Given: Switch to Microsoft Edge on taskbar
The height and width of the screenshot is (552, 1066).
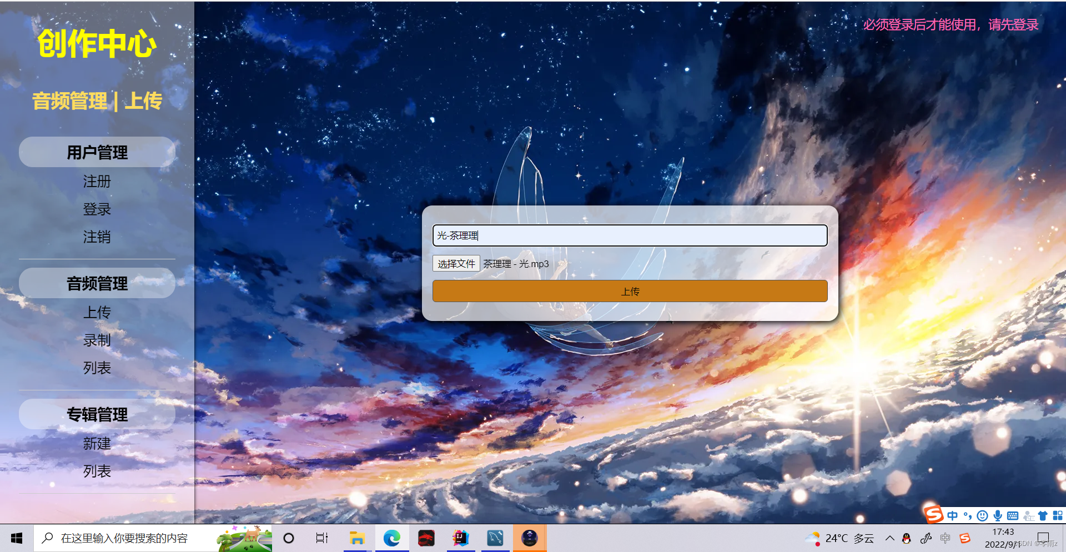Looking at the screenshot, I should coord(392,538).
